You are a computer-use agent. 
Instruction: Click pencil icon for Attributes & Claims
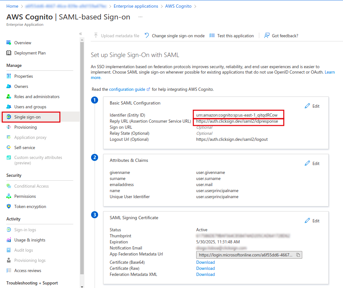307,163
